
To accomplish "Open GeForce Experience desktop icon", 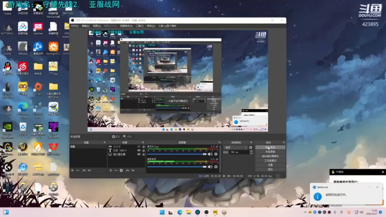I will coord(8,131).
